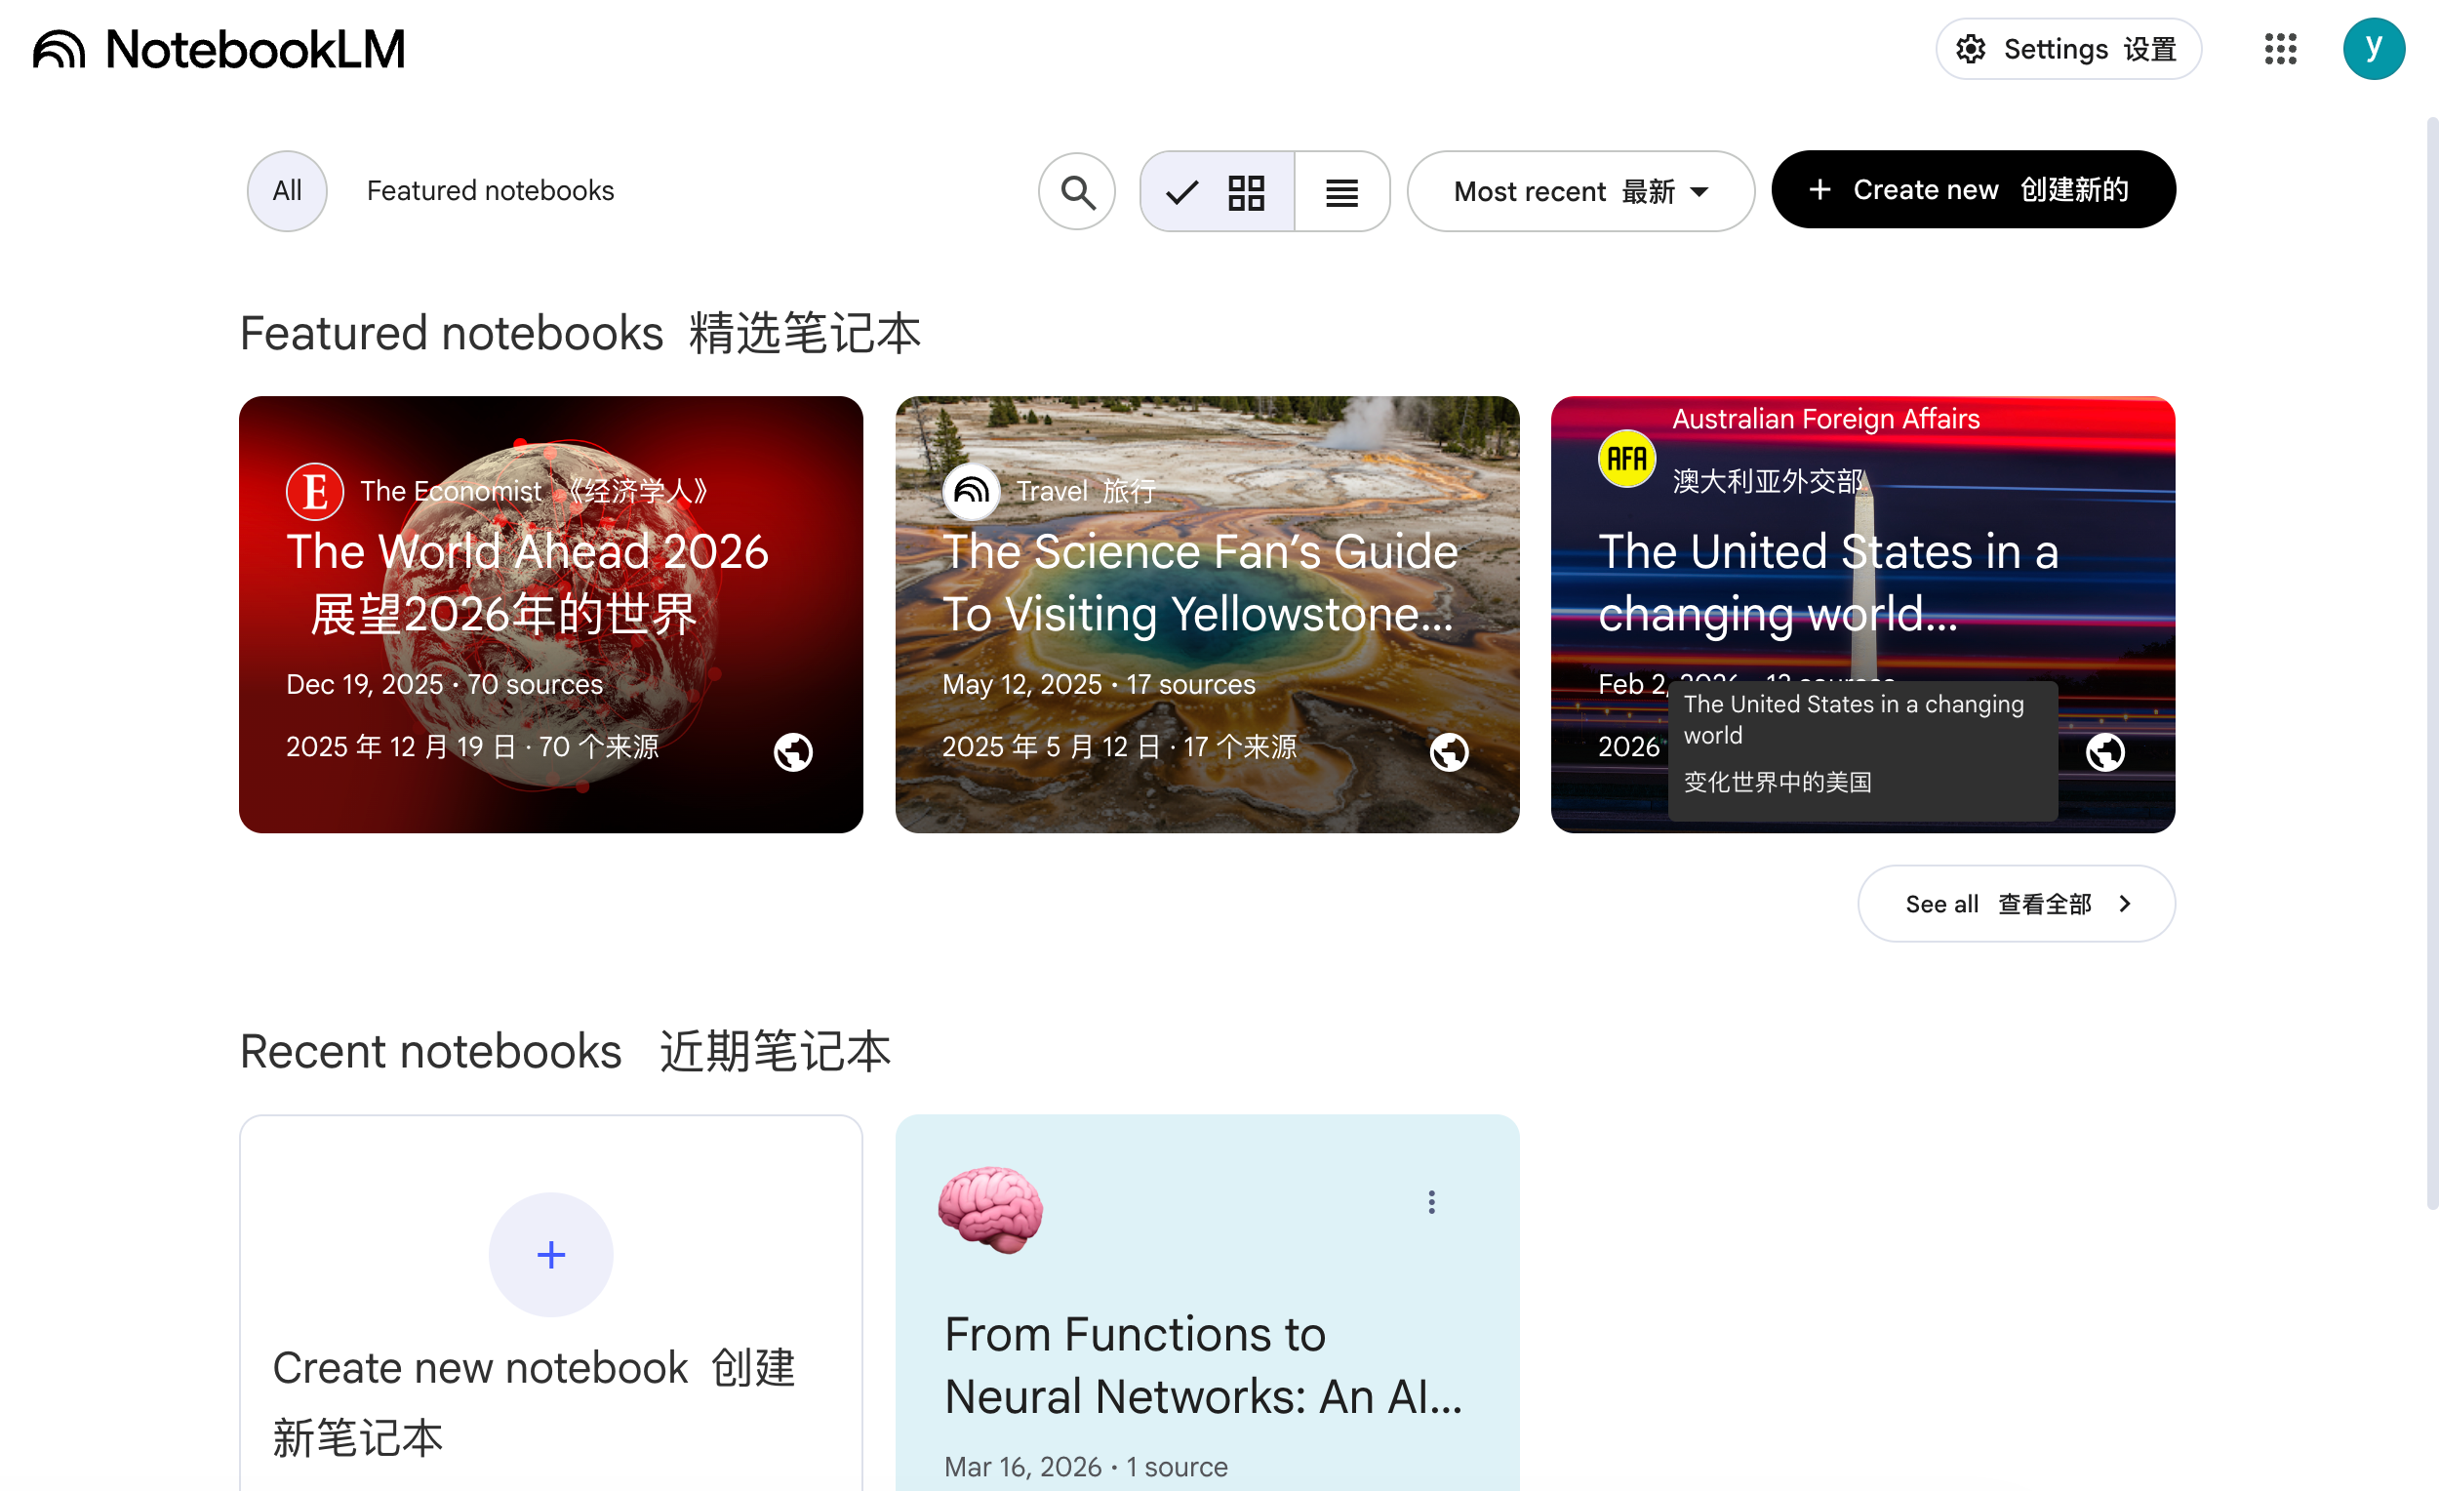This screenshot has width=2439, height=1491.
Task: Open the Google apps grid icon
Action: [x=2280, y=49]
